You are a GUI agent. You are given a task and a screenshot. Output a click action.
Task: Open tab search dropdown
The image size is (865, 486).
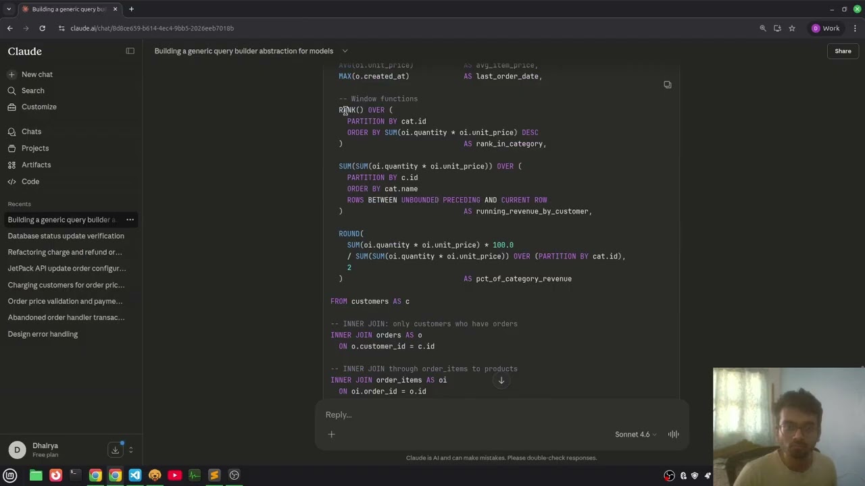point(9,9)
